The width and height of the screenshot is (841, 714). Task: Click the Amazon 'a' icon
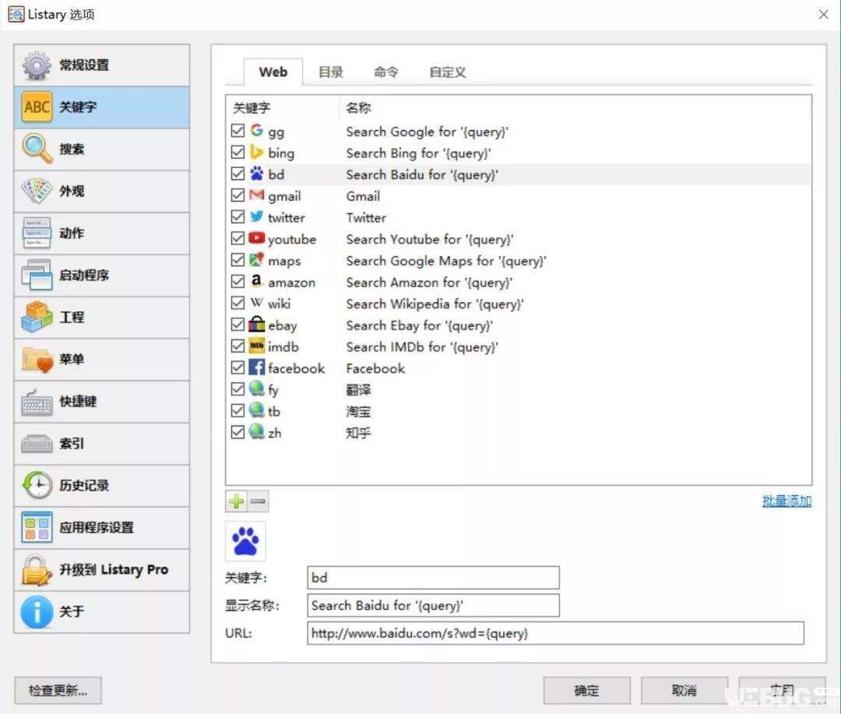[x=257, y=281]
